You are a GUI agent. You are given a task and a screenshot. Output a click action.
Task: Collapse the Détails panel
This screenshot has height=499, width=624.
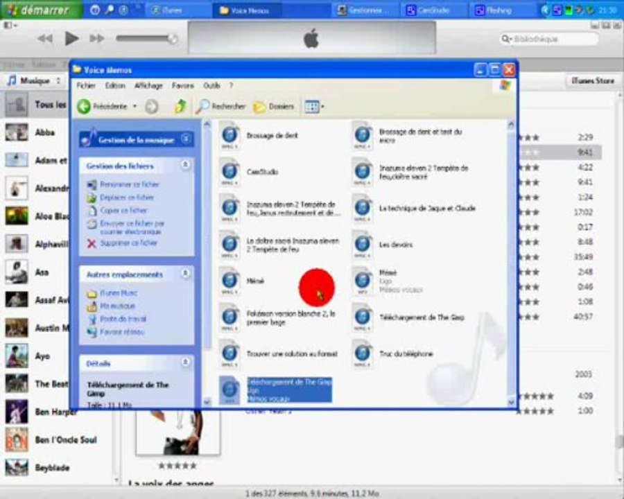pos(185,362)
